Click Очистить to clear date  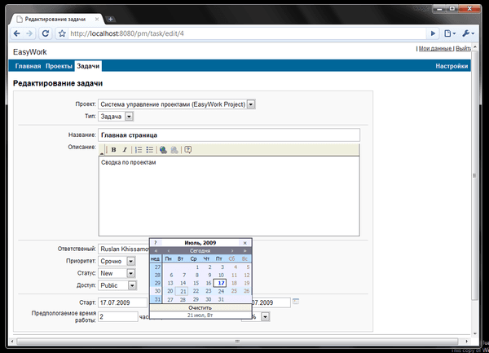[x=200, y=307]
